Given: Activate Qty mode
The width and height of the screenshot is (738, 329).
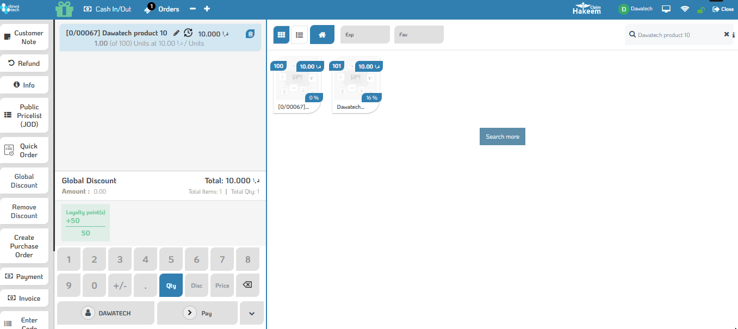Looking at the screenshot, I should pos(171,285).
